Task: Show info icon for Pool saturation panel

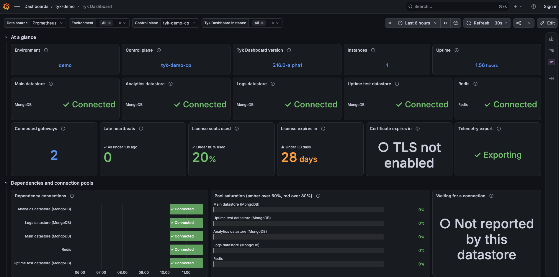Action: tap(318, 196)
